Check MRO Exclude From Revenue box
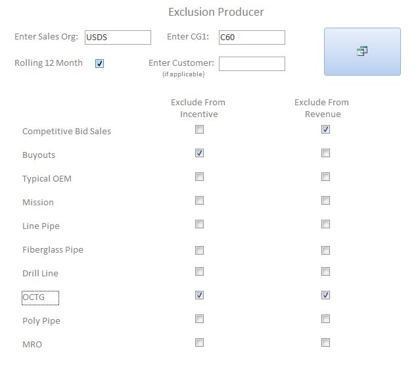418x377 pixels. [325, 343]
